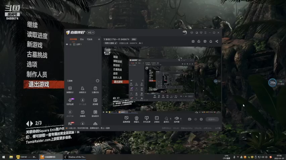This screenshot has width=286, height=160.
Task: Add a phone screen-cast source
Action: 147,119
